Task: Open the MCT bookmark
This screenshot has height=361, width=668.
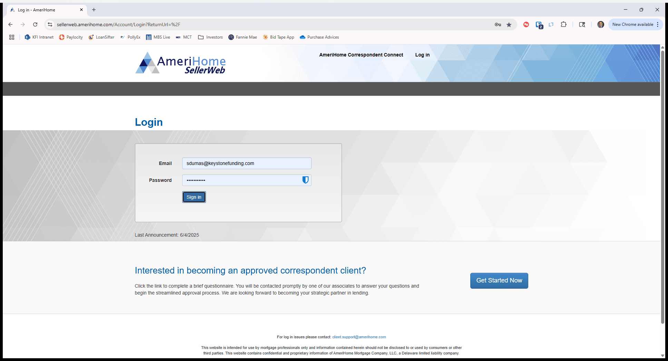Action: point(184,37)
